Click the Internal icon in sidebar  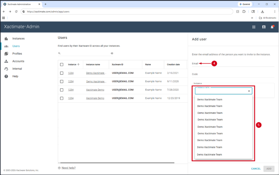6,69
